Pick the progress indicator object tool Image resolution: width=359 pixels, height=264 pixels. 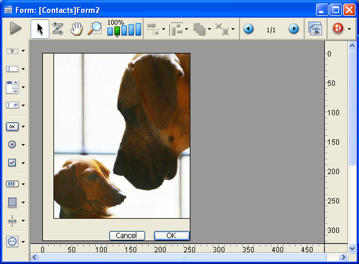[12, 184]
